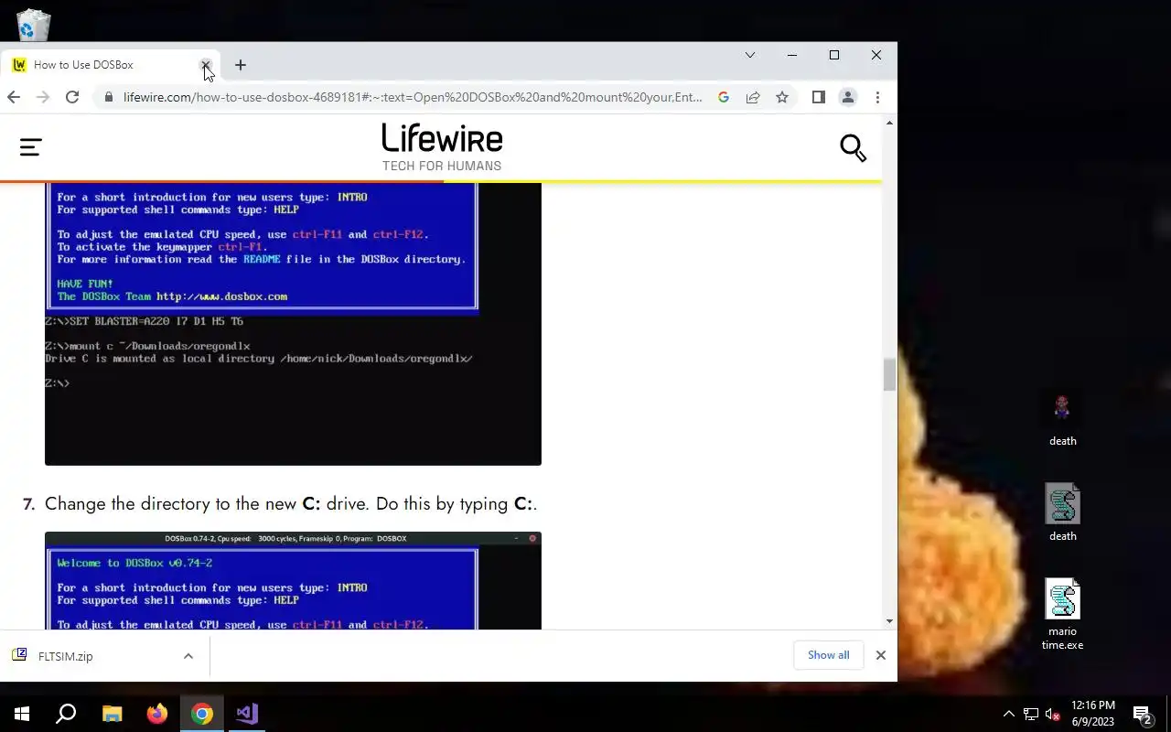Switch to Chrome in the taskbar

click(202, 714)
